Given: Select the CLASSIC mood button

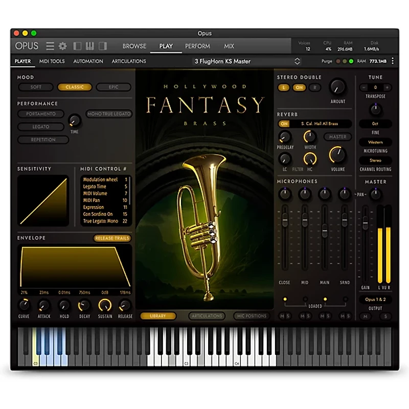Looking at the screenshot, I should pos(75,87).
